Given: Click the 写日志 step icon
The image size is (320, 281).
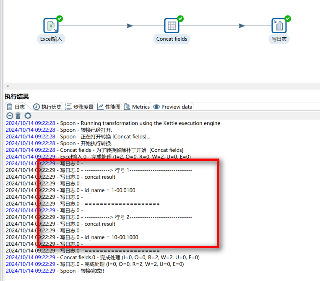Looking at the screenshot, I should pos(279,26).
